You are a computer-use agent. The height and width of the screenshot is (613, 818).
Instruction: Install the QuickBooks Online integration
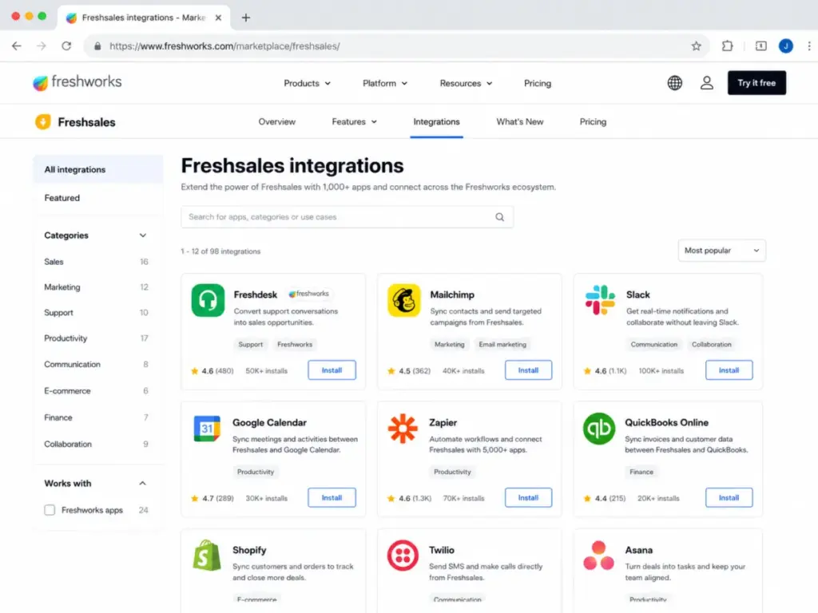click(x=729, y=498)
